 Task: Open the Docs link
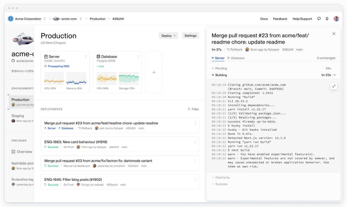point(264,19)
